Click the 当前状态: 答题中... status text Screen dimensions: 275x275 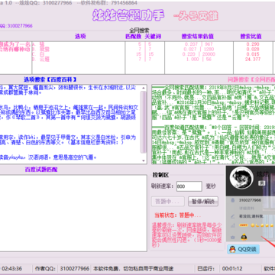(178, 215)
